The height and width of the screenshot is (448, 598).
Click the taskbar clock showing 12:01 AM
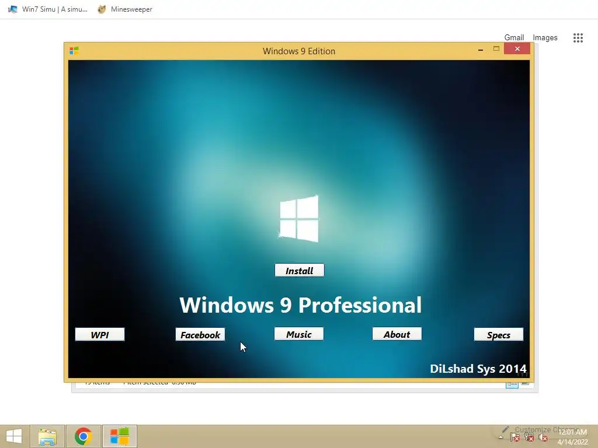coord(572,437)
